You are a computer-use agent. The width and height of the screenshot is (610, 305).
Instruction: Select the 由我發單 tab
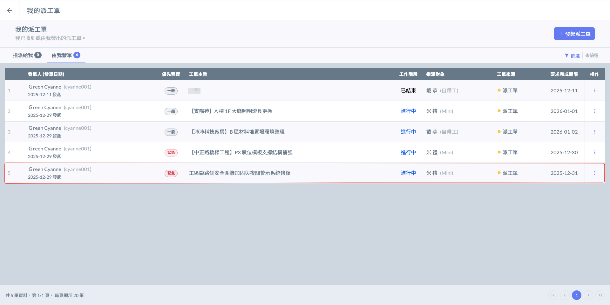(x=66, y=55)
